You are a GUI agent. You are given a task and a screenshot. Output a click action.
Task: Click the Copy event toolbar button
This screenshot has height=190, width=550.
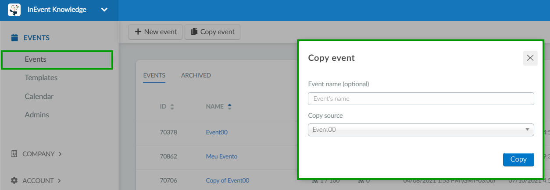click(x=213, y=32)
